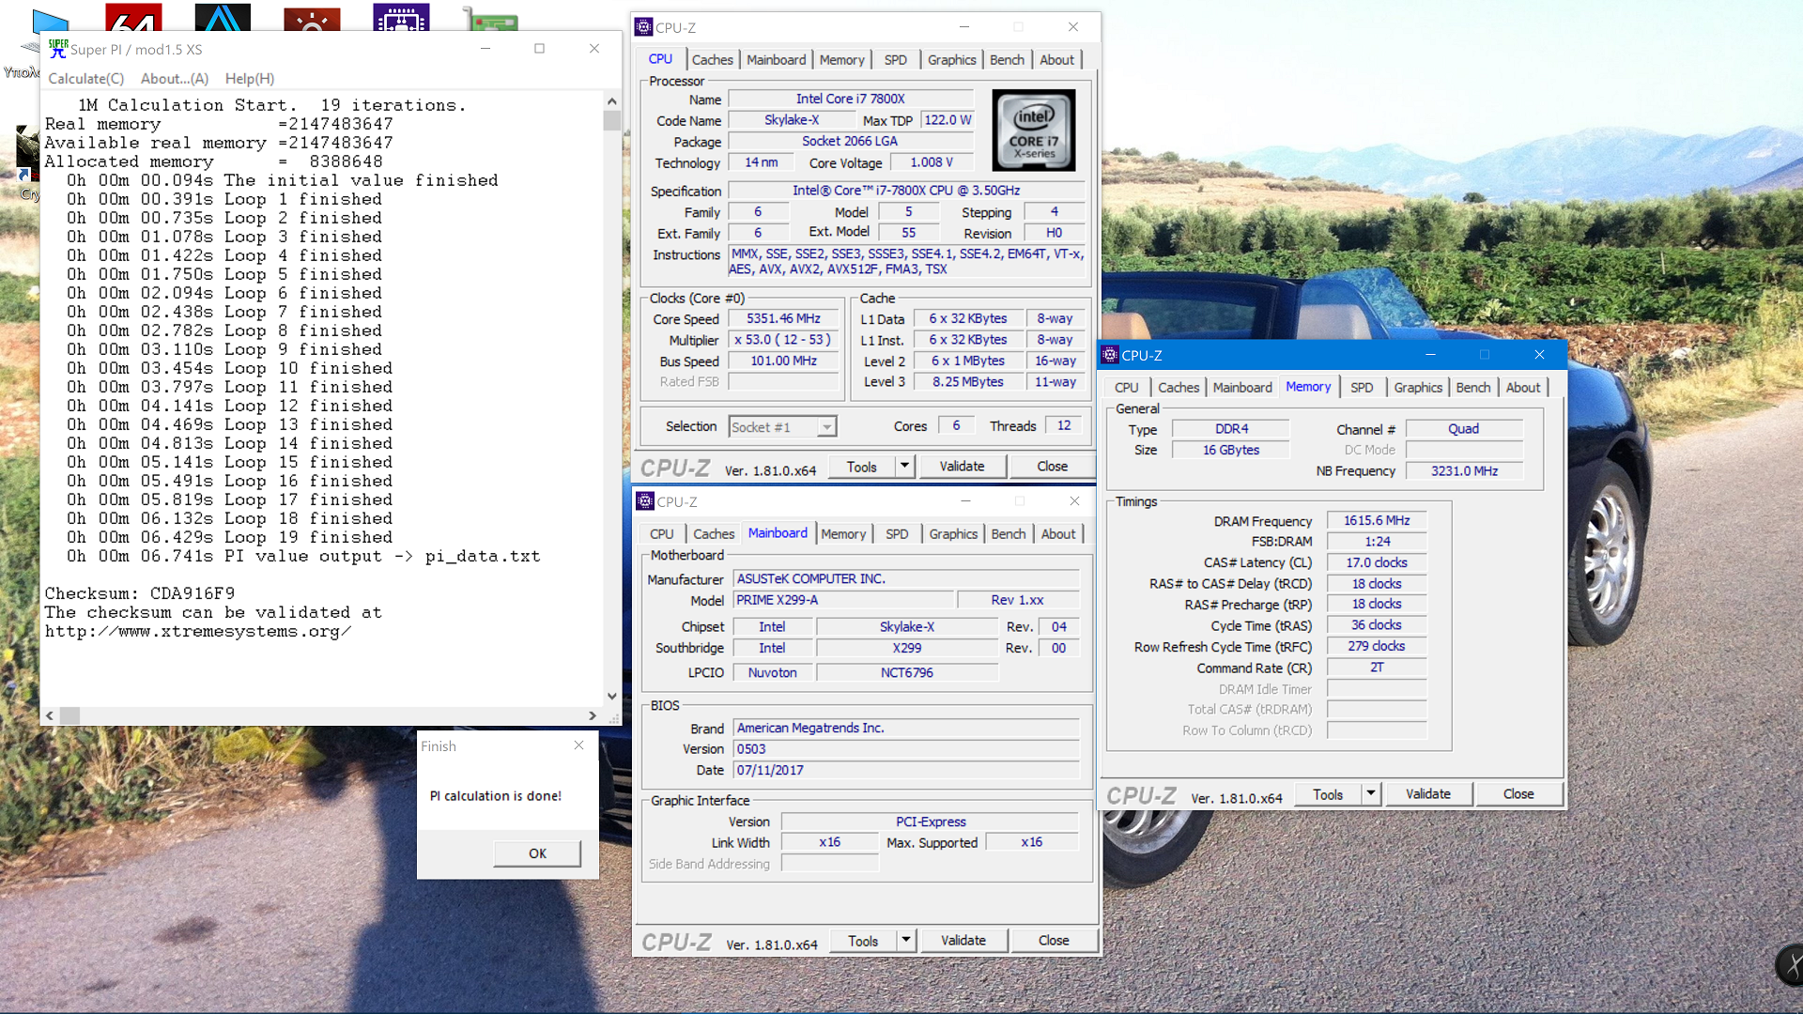The image size is (1803, 1014).
Task: Click the BIOS version field 0503
Action: [906, 748]
